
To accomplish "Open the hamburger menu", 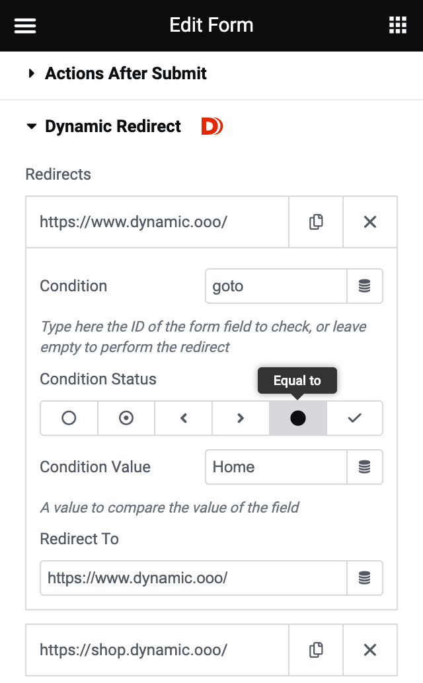I will [24, 25].
